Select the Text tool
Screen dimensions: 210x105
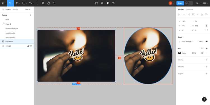click(x=37, y=3)
